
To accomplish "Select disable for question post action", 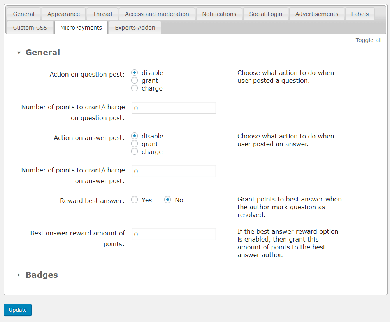I will [135, 73].
